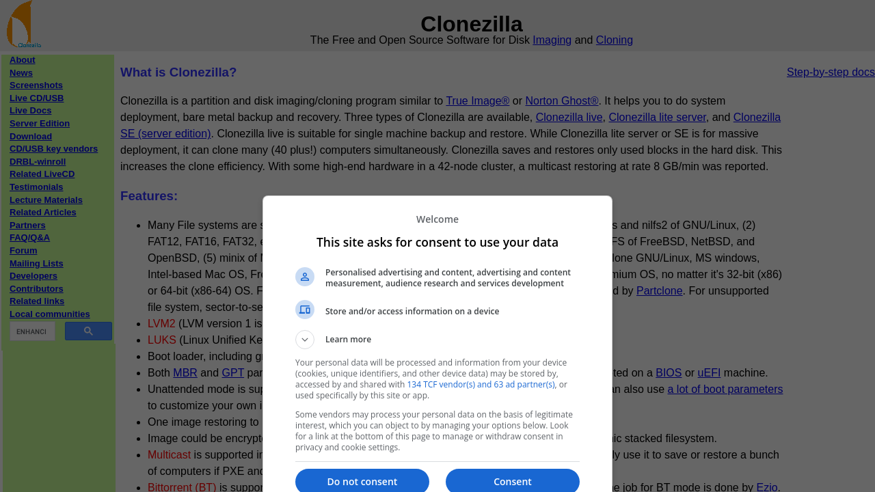Click the Partclone link
The width and height of the screenshot is (875, 492).
[x=659, y=291]
